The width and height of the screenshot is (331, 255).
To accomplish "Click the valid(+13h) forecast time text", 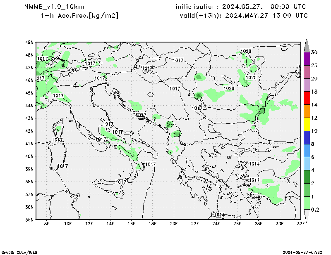I will point(244,16).
